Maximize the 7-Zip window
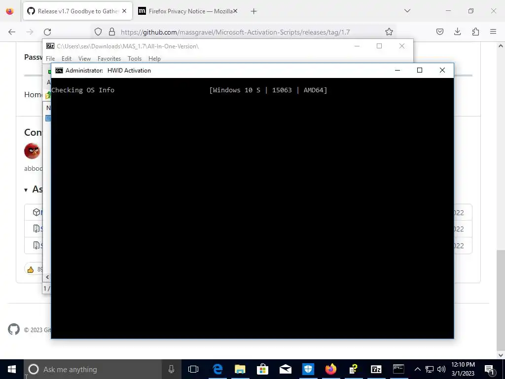This screenshot has height=379, width=505. (379, 46)
